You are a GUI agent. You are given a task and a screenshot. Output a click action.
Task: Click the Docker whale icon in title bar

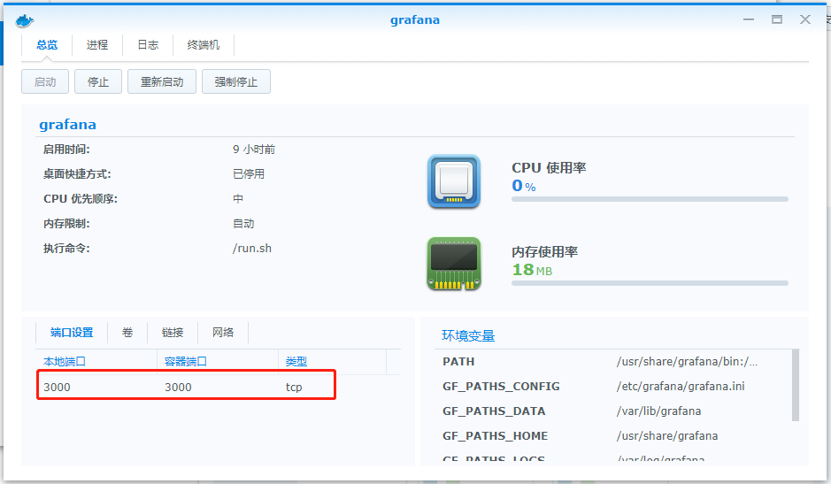point(25,20)
